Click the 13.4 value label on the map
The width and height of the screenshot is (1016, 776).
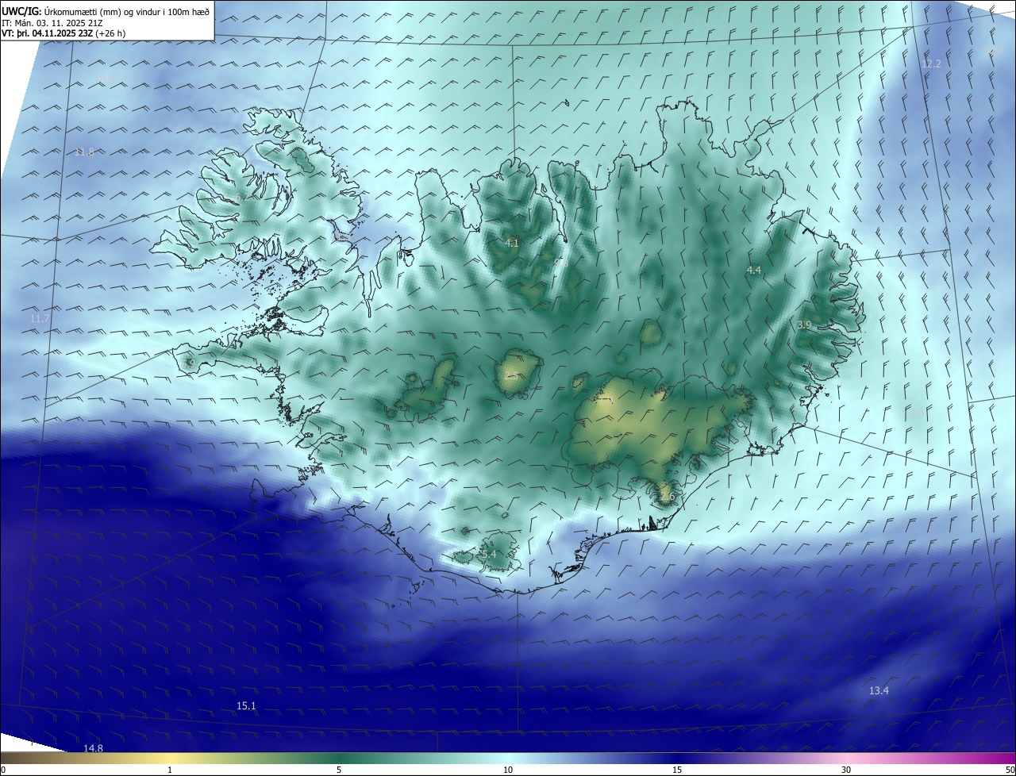(879, 691)
